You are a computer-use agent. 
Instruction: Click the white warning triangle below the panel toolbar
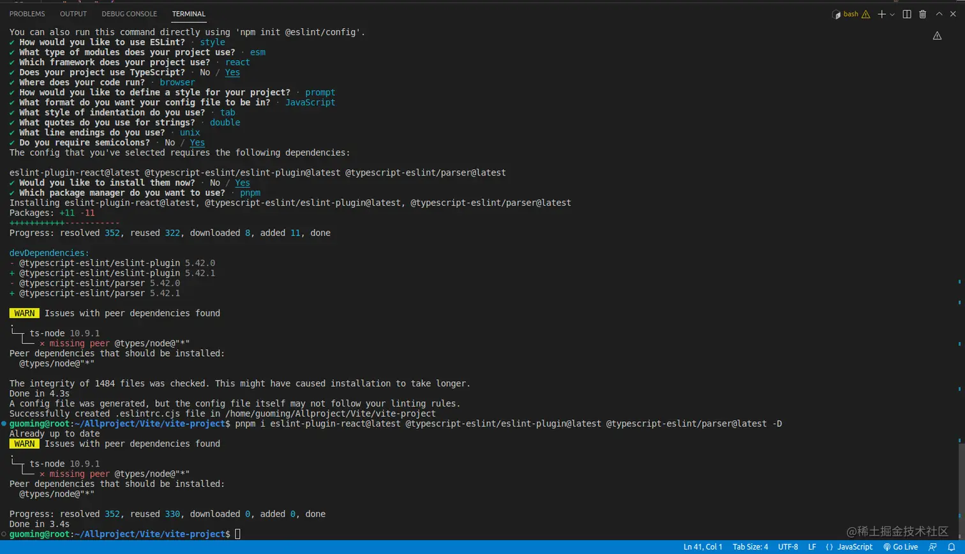point(937,36)
